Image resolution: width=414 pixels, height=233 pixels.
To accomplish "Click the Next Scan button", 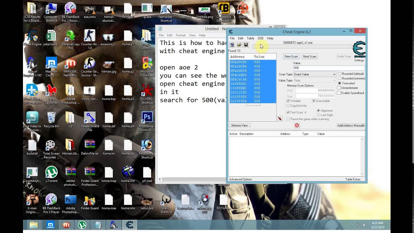I will 310,56.
